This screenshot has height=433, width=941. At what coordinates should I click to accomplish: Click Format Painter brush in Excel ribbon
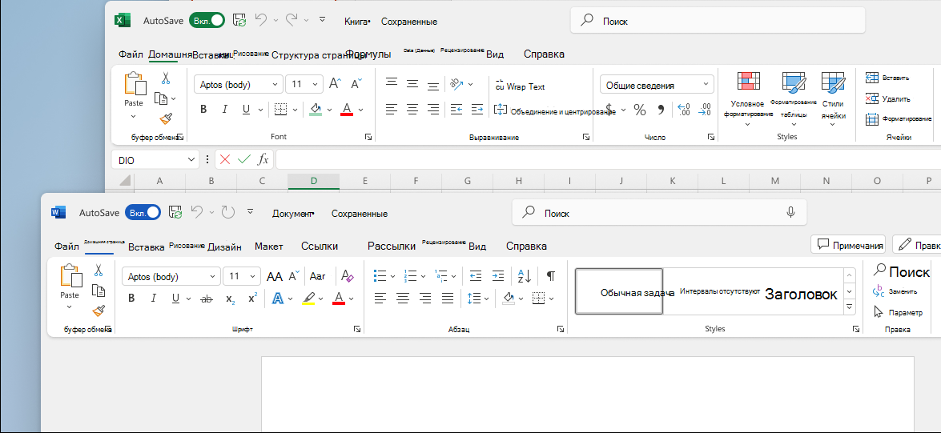(x=167, y=118)
